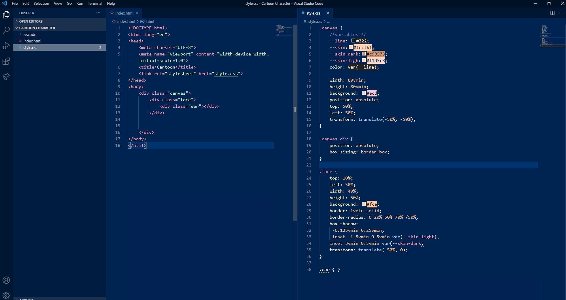
Task: Open more actions for the style.css editor group
Action: [562, 13]
